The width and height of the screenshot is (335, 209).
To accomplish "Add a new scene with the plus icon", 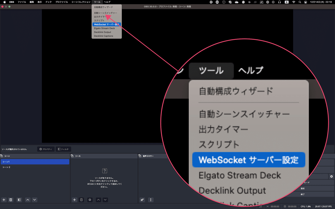I will pyautogui.click(x=4, y=200).
